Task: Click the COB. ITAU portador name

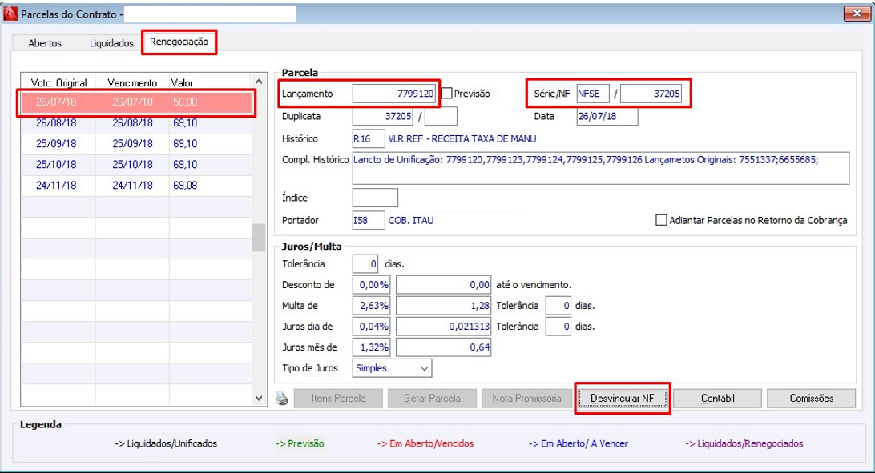Action: coord(411,221)
